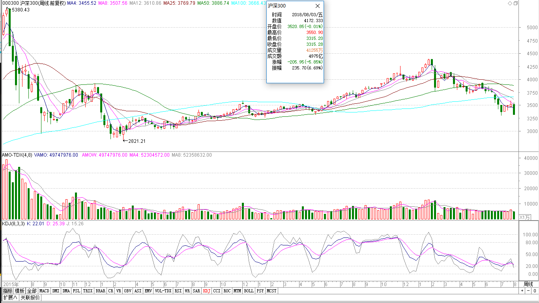The width and height of the screenshot is (539, 303).
Task: Click the 涨幅 -205.95 value
Action: coord(305,62)
